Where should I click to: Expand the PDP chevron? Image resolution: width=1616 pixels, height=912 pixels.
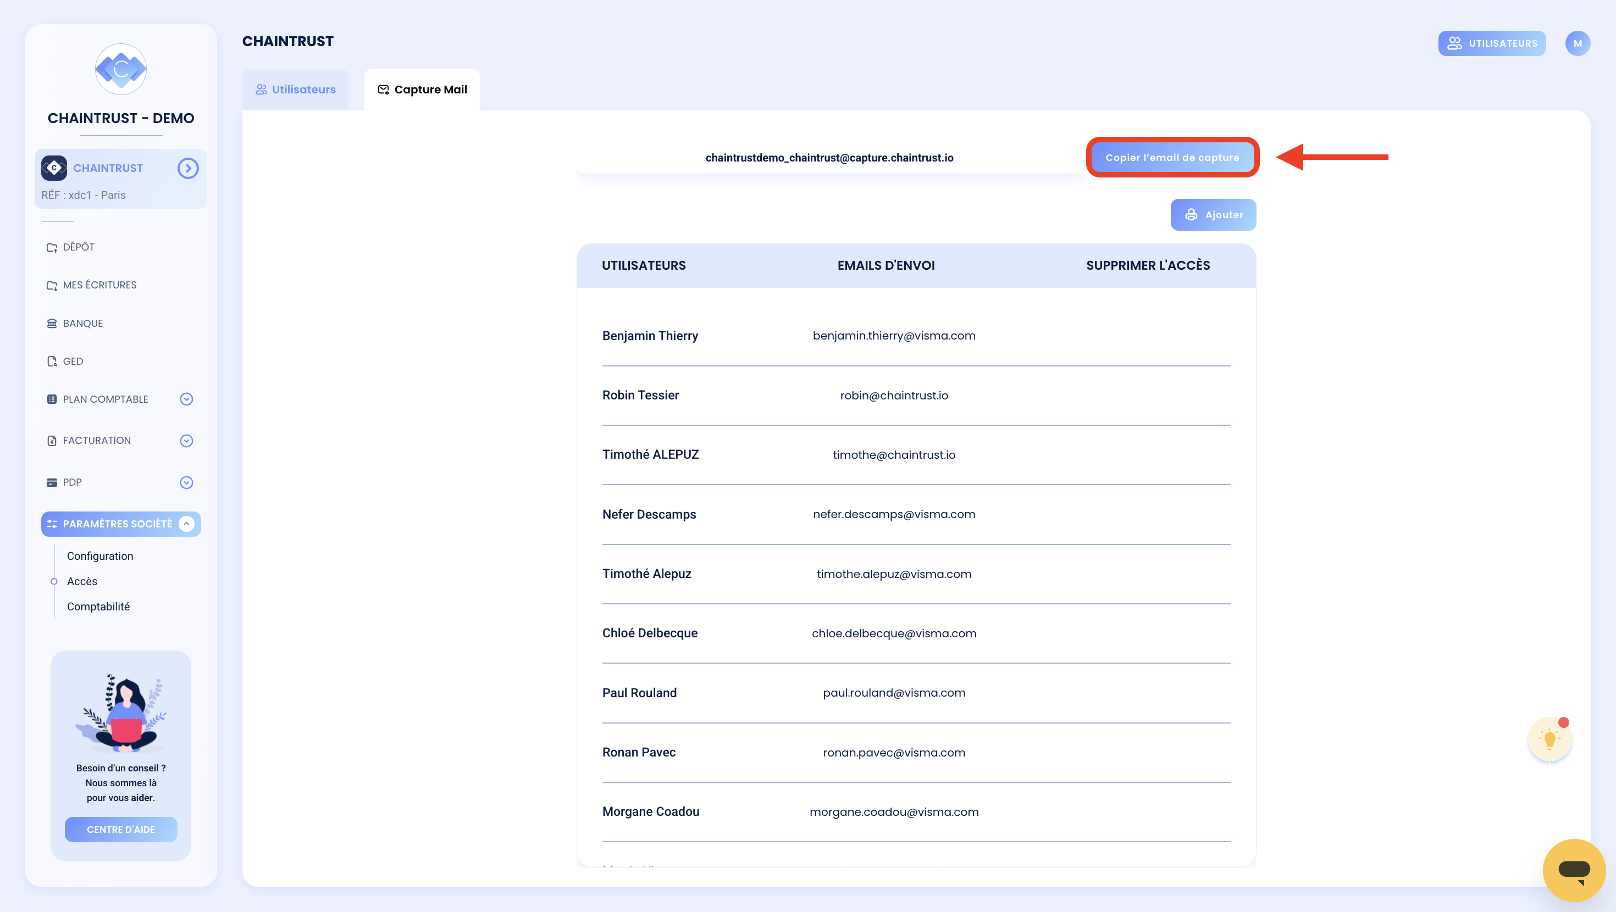[186, 482]
